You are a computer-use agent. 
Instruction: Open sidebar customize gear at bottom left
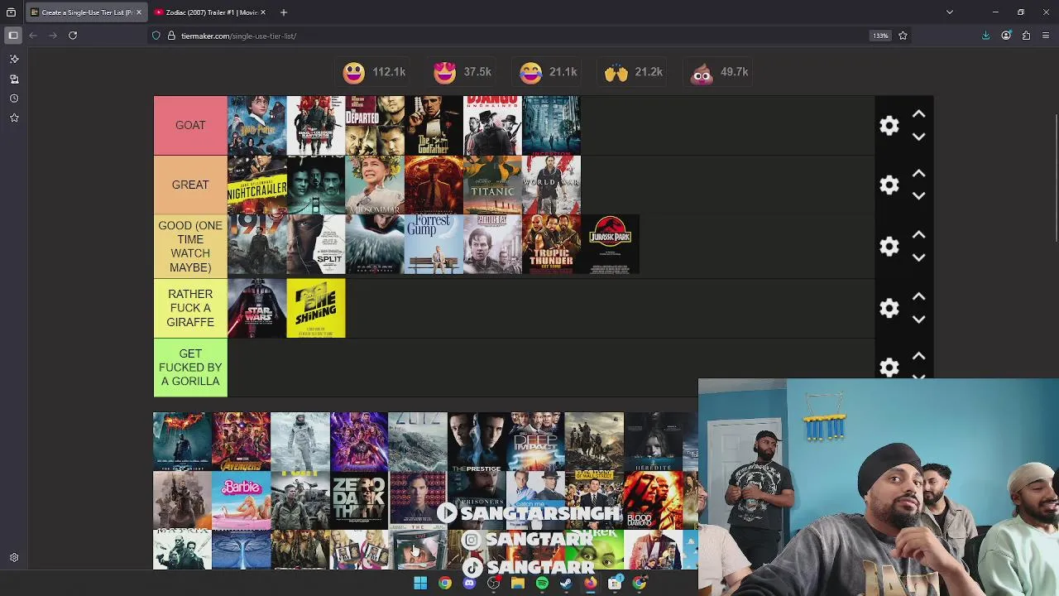(x=14, y=558)
